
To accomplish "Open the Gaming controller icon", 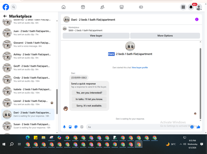I will pyautogui.click(x=141, y=7).
